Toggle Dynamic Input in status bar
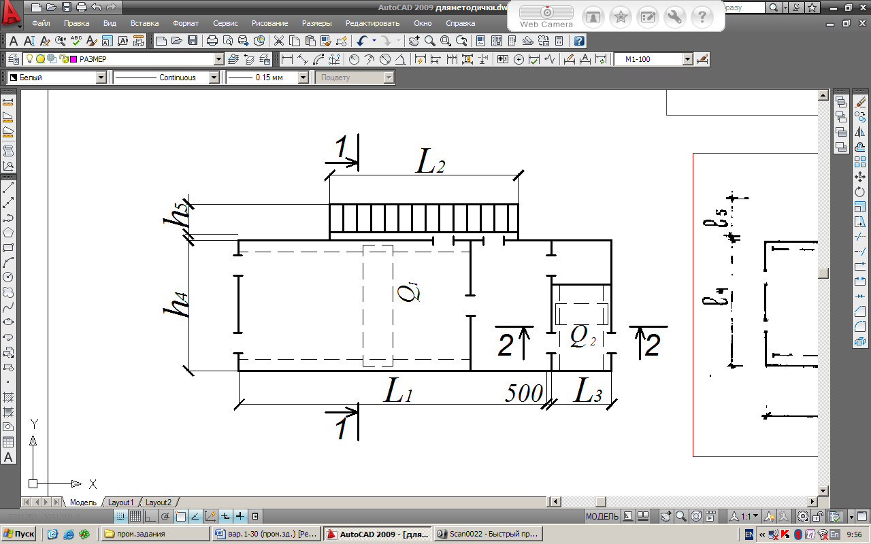Screen dimensions: 871x544 (x=225, y=516)
